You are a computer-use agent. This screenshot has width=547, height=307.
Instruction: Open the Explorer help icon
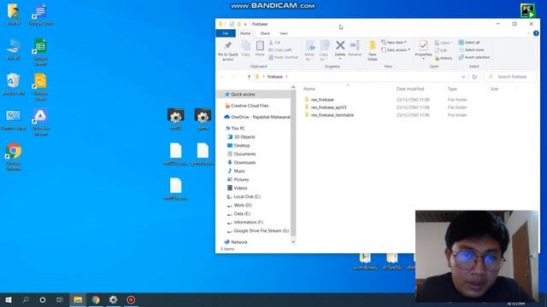pyautogui.click(x=536, y=33)
